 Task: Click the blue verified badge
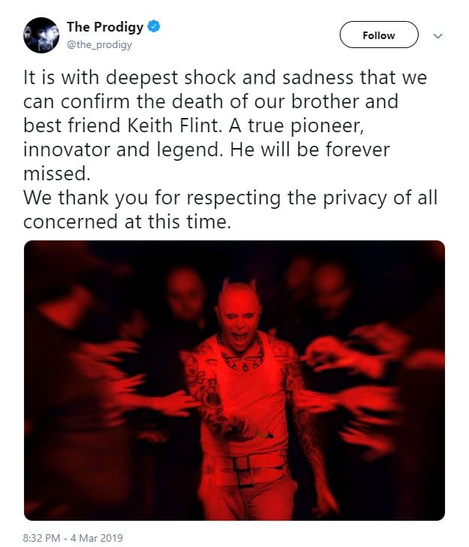click(x=153, y=26)
